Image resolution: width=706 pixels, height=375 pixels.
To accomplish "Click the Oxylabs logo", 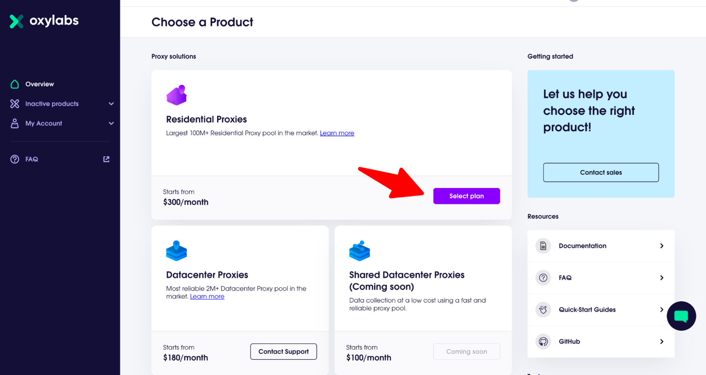I will coord(44,21).
